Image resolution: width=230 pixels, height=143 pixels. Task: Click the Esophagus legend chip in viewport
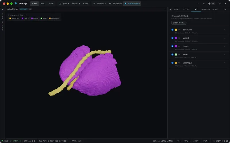[x=54, y=18]
